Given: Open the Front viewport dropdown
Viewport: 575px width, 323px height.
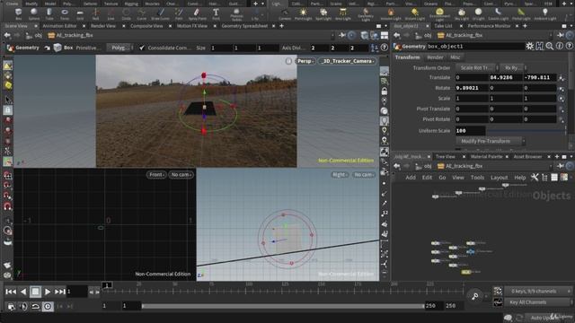Looking at the screenshot, I should 156,175.
